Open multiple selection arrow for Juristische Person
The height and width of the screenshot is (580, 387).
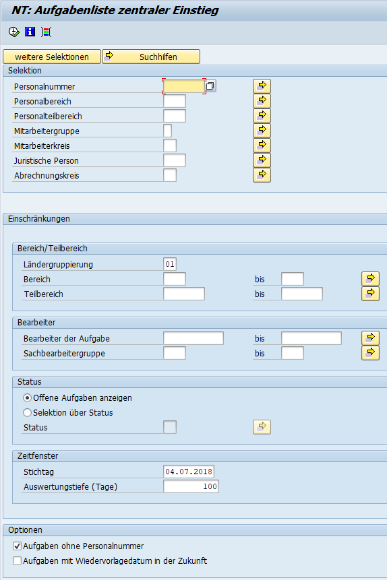pyautogui.click(x=262, y=160)
